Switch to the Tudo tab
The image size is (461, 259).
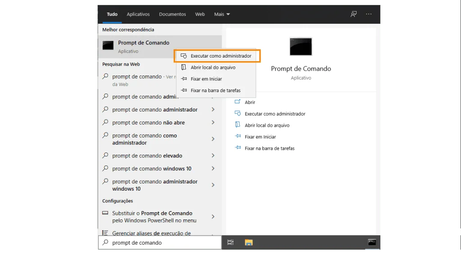112,14
